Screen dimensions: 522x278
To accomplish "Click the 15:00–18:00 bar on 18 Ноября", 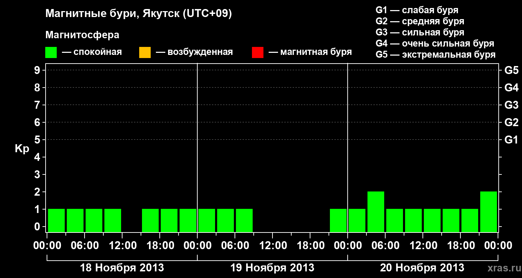I will [x=150, y=220].
